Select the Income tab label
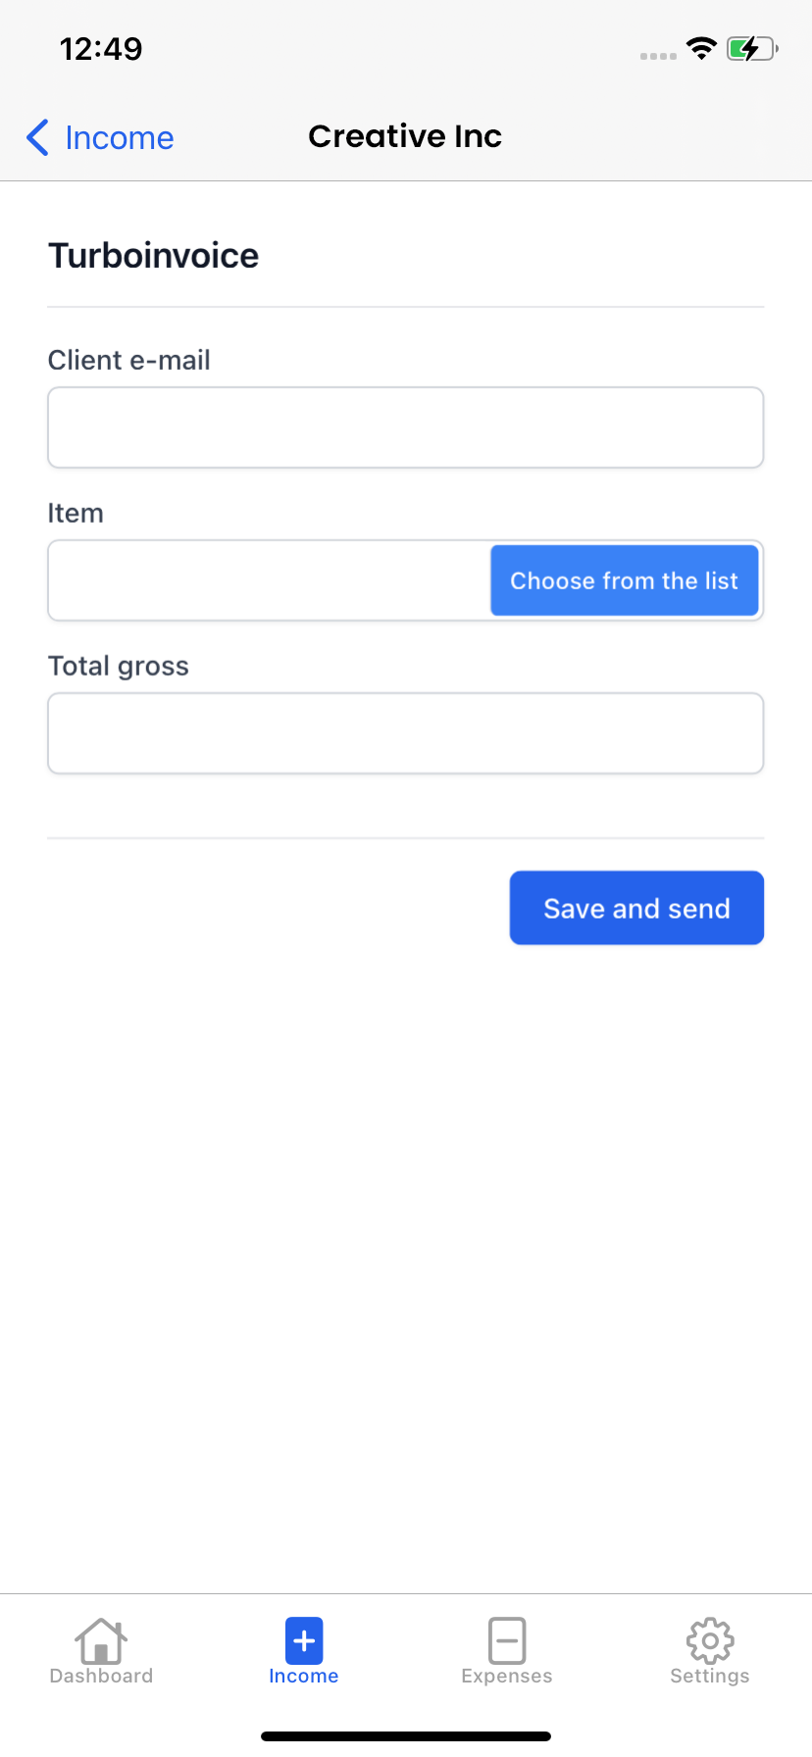Viewport: 812px width, 1757px height. (304, 1676)
